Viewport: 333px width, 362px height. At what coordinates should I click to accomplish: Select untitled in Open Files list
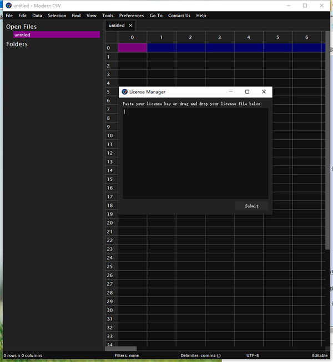click(x=57, y=35)
